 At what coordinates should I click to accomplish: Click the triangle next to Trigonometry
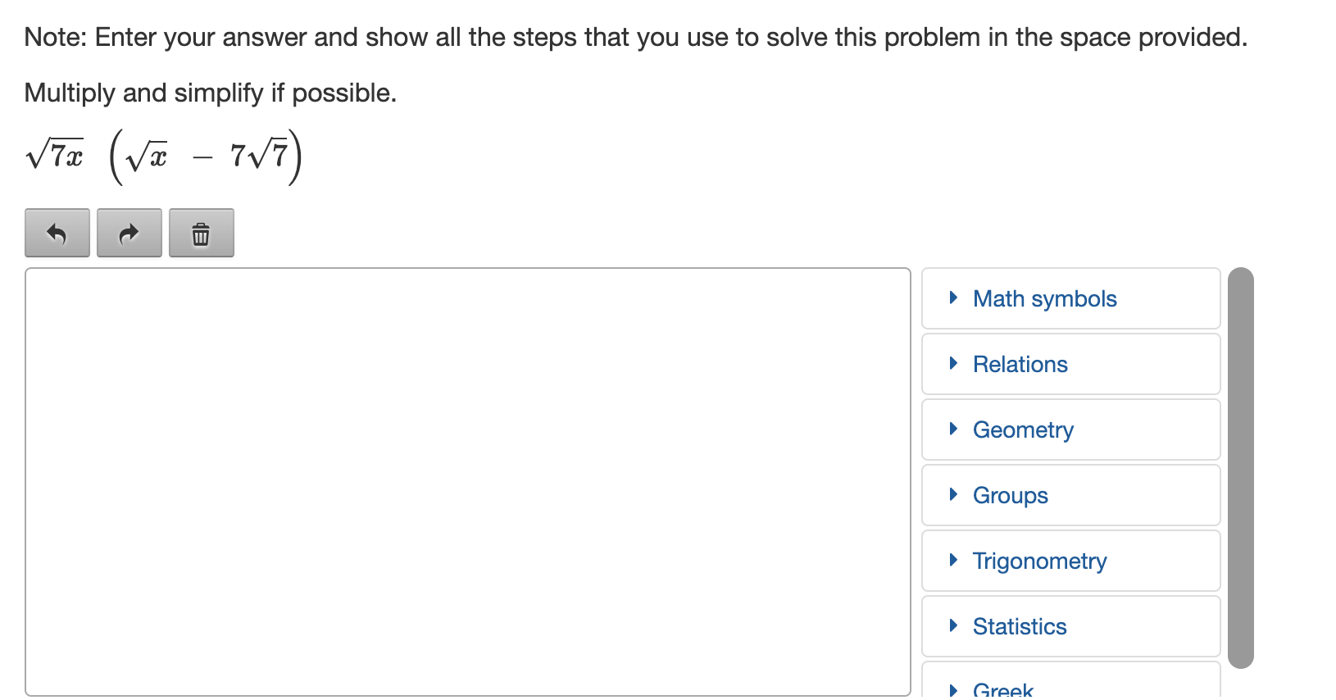click(953, 560)
